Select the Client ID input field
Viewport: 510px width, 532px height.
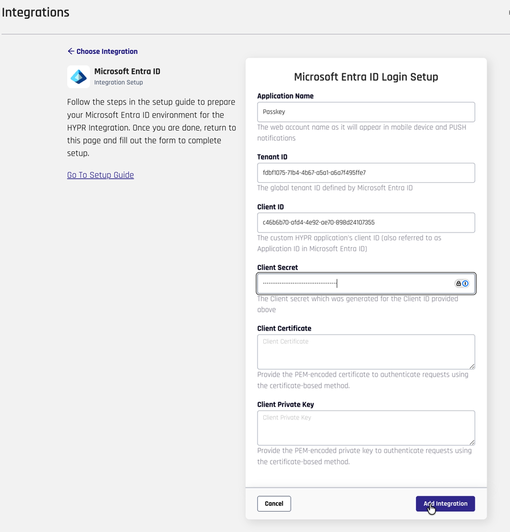[x=366, y=223]
